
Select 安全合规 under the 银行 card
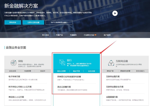tap(91, 71)
